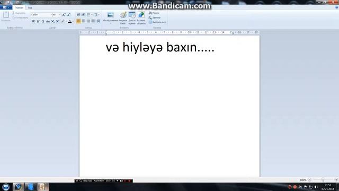Expand the Изображение dropdown arrow
This screenshot has height=191, width=339.
coord(111,23)
